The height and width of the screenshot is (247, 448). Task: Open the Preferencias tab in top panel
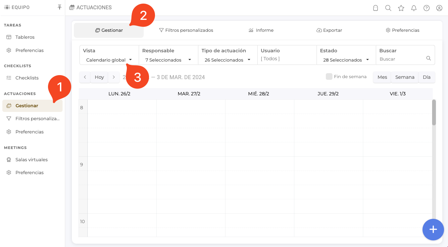(x=402, y=30)
